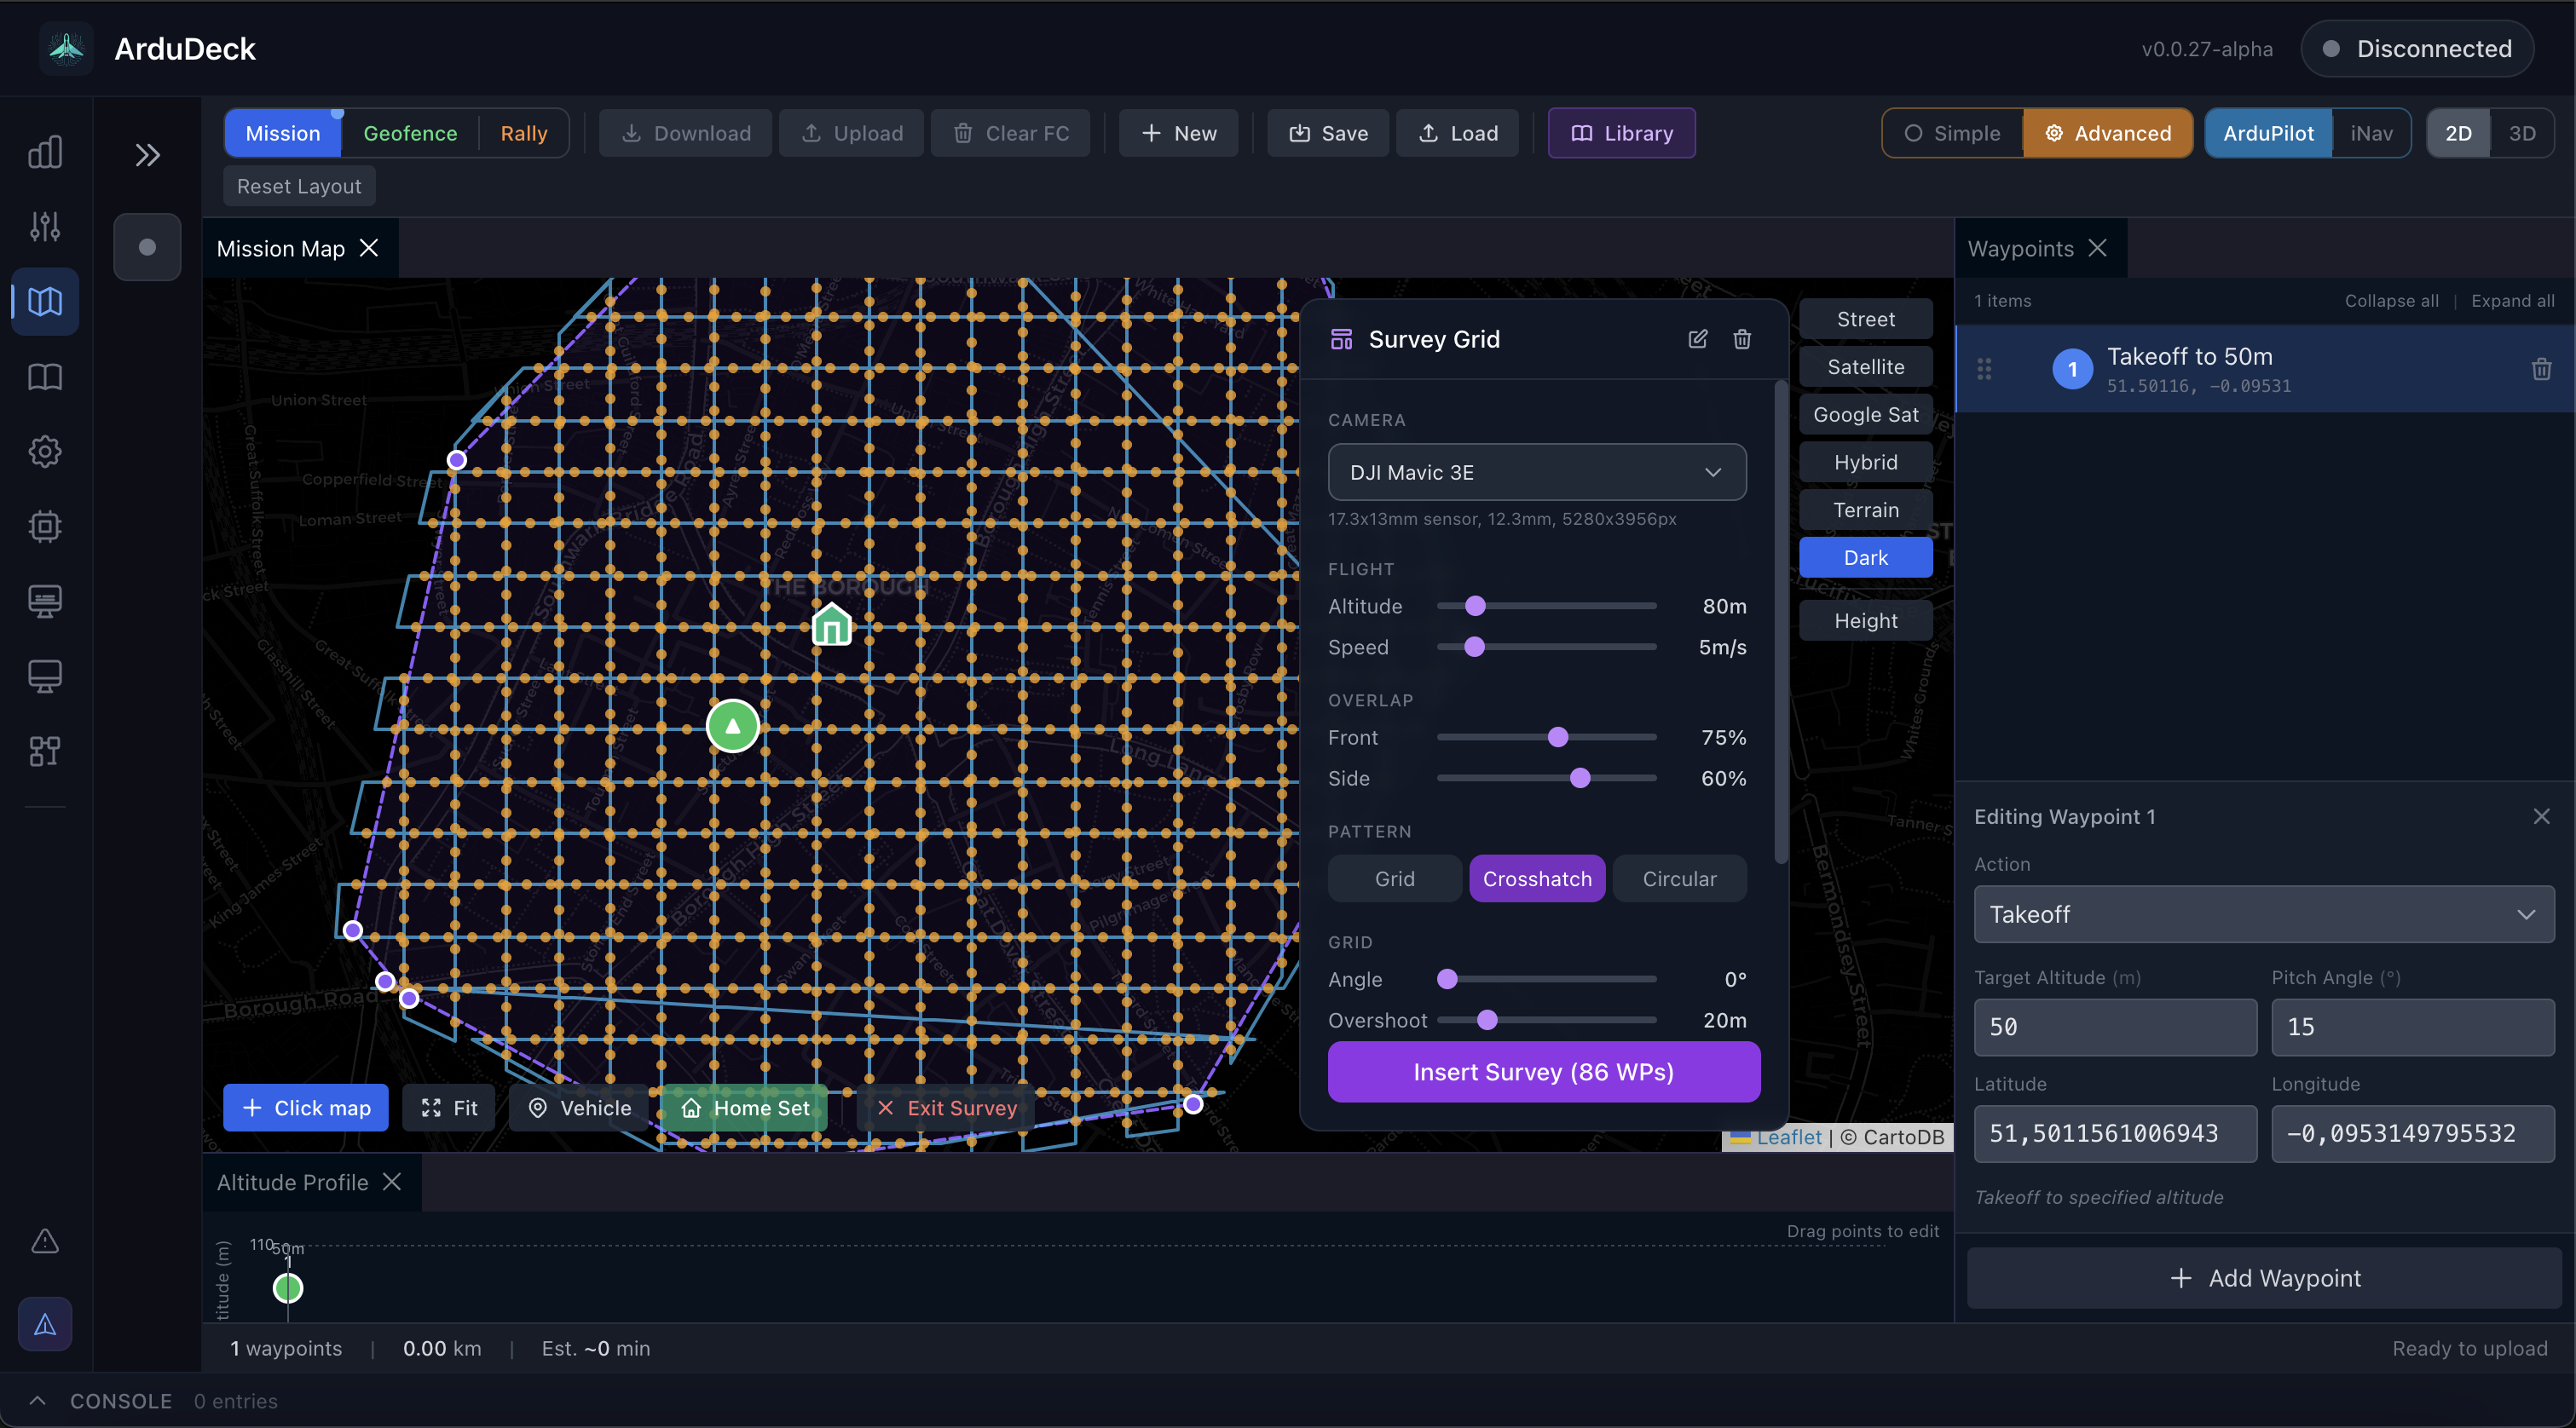The image size is (2576, 1428).
Task: Switch to Google Sat map layer
Action: [1865, 415]
